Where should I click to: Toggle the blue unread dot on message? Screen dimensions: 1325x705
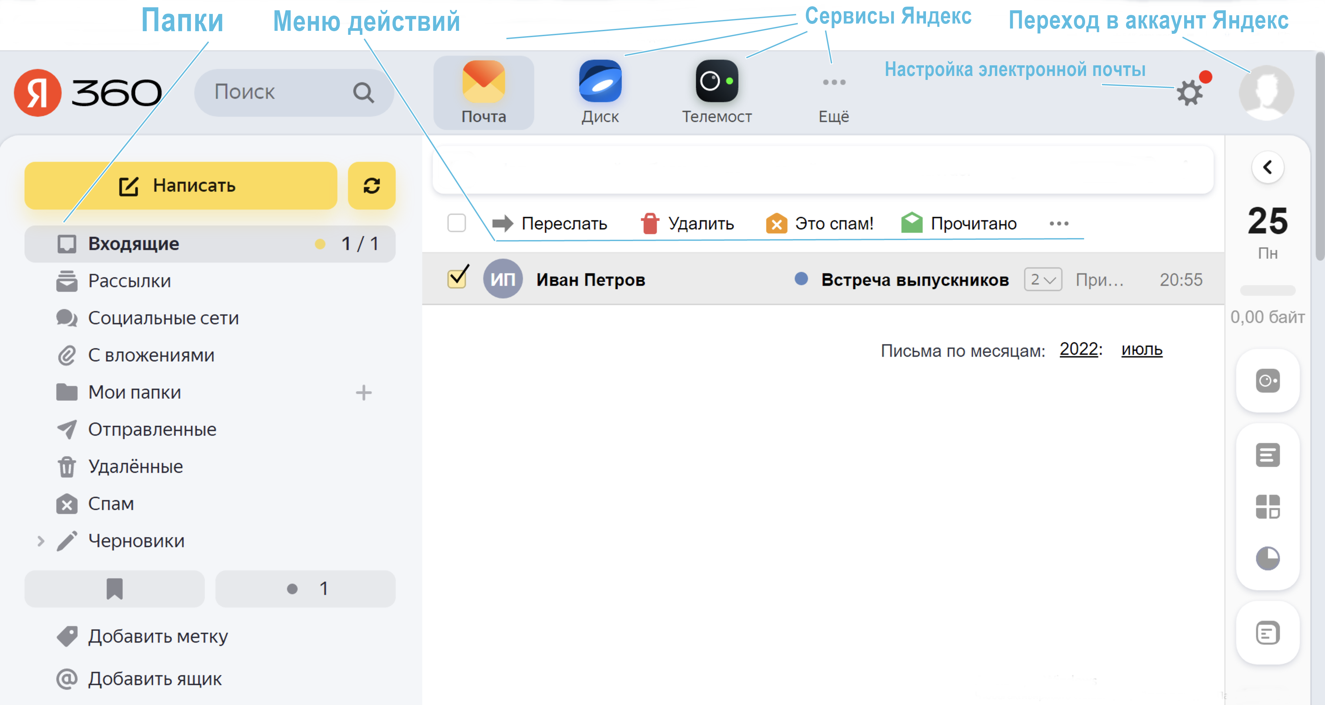(801, 279)
